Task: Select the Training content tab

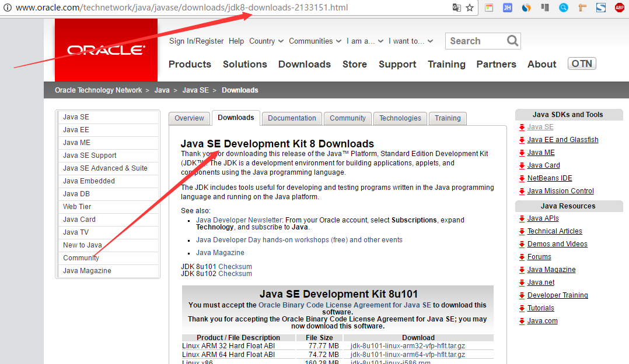Action: (x=448, y=118)
